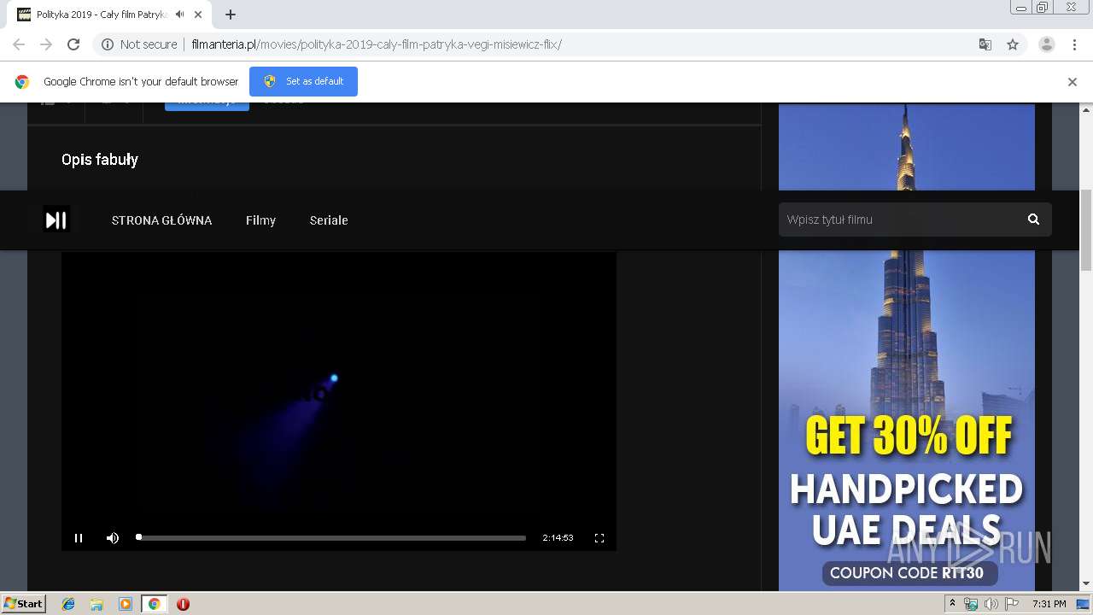
Task: Open STRONA GŁÓWNA menu item
Action: [161, 220]
